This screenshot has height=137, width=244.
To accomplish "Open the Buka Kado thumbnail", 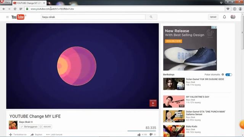I will click(174, 131).
